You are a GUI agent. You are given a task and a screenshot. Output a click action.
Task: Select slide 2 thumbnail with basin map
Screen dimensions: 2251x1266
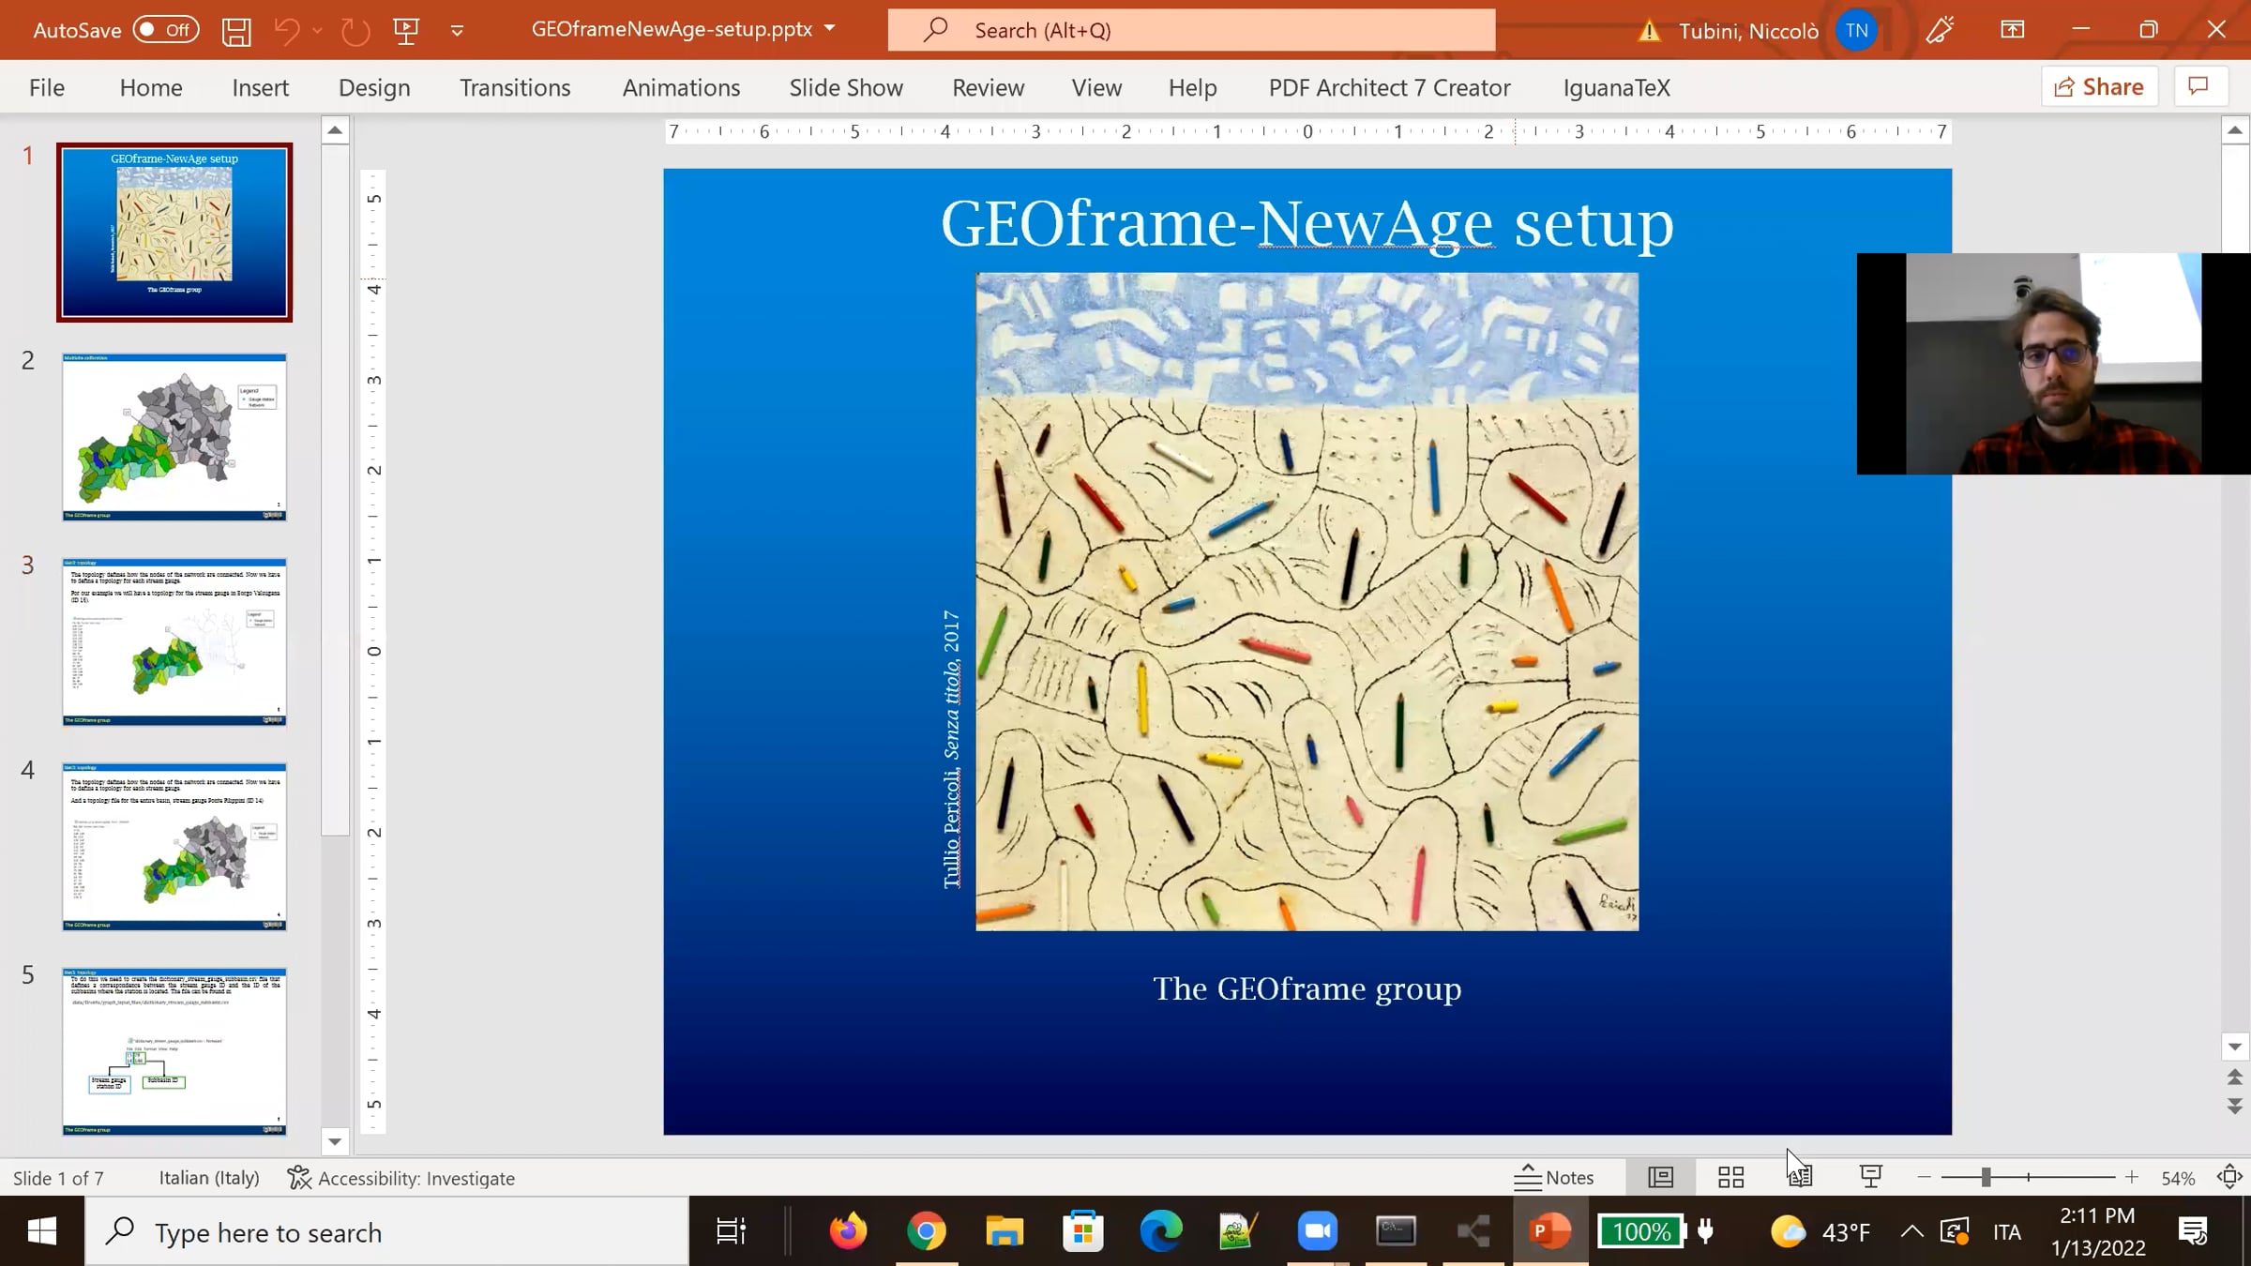tap(174, 437)
